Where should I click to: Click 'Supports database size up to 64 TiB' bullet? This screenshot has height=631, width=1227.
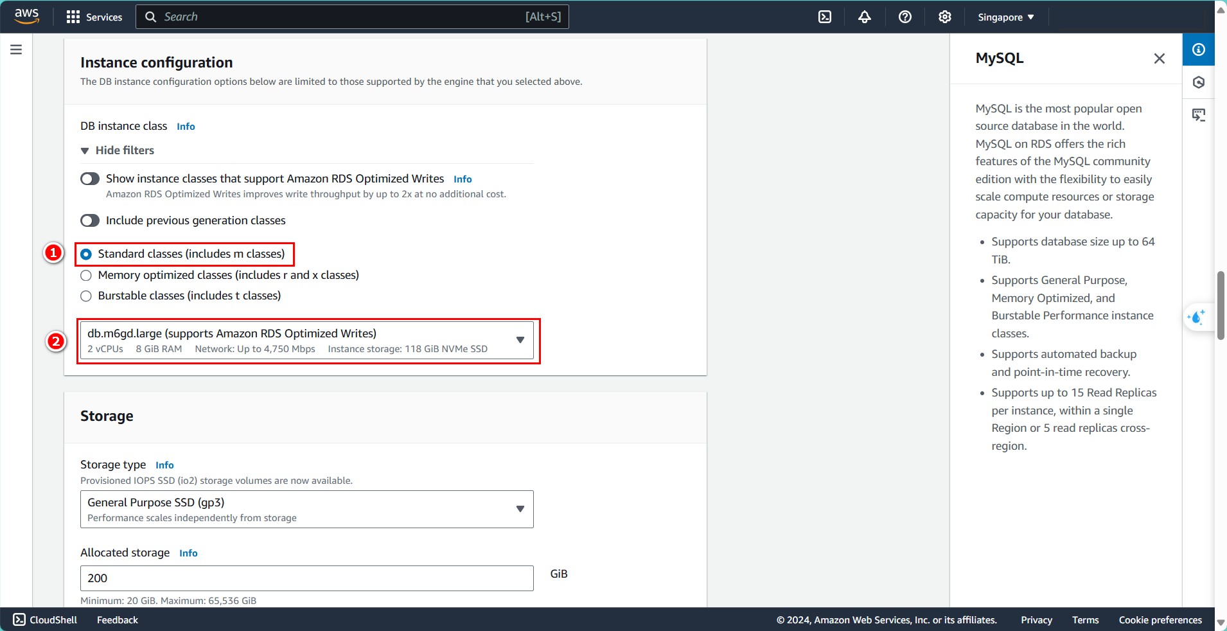[x=1073, y=251]
